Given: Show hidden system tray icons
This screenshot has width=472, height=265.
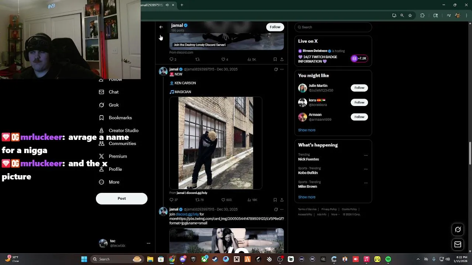Looking at the screenshot, I should [x=418, y=259].
